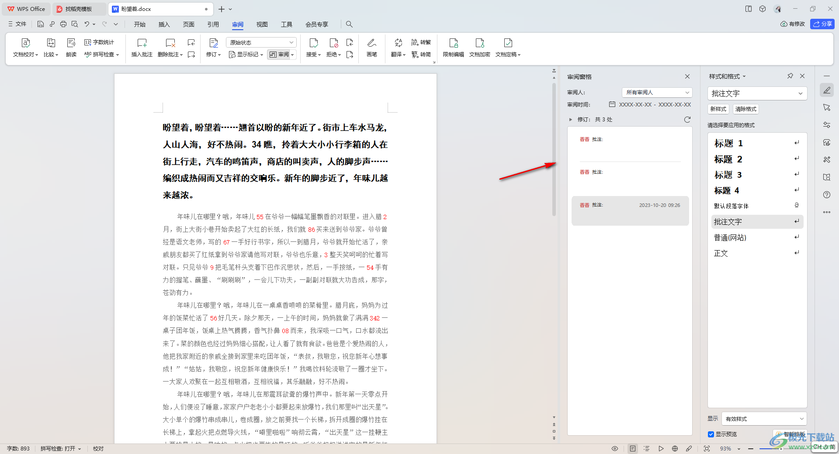The image size is (839, 454).
Task: Open the 批注文字 style dropdown
Action: point(757,93)
